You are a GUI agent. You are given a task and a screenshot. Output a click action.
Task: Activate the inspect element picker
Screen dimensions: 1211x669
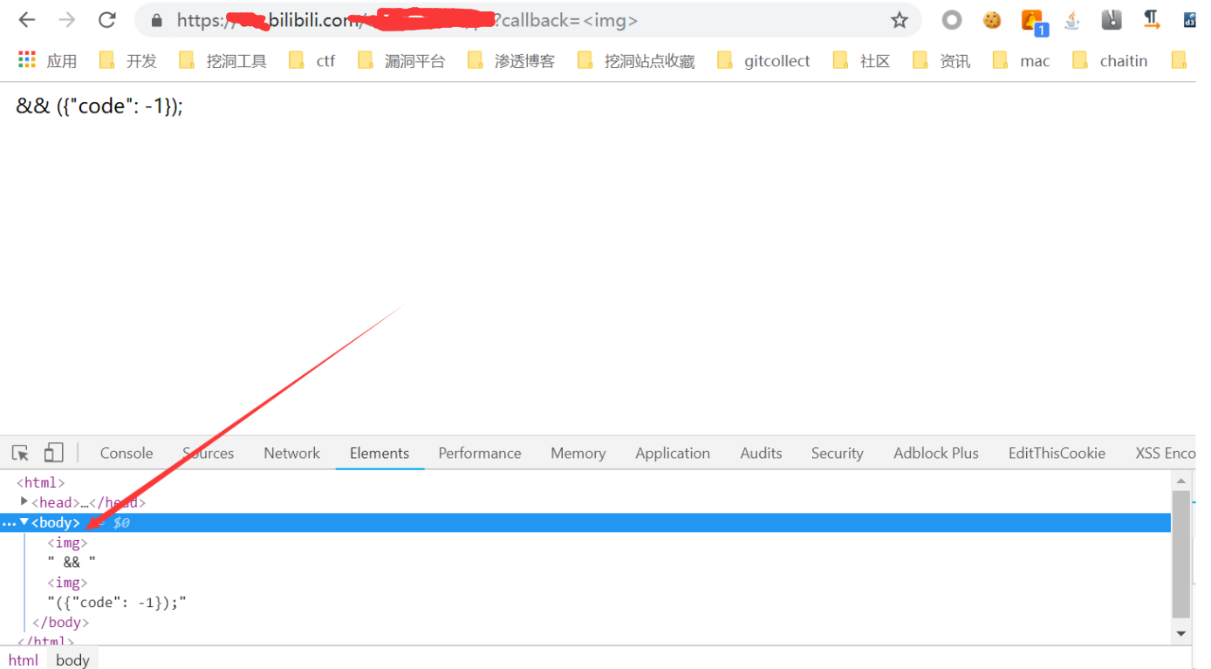tap(20, 453)
